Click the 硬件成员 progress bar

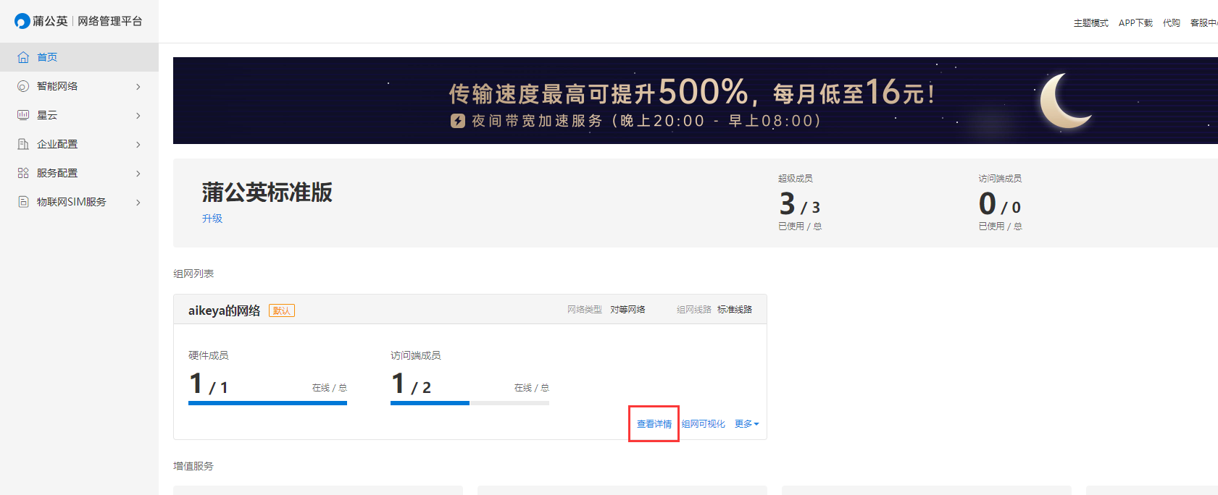pyautogui.click(x=267, y=403)
